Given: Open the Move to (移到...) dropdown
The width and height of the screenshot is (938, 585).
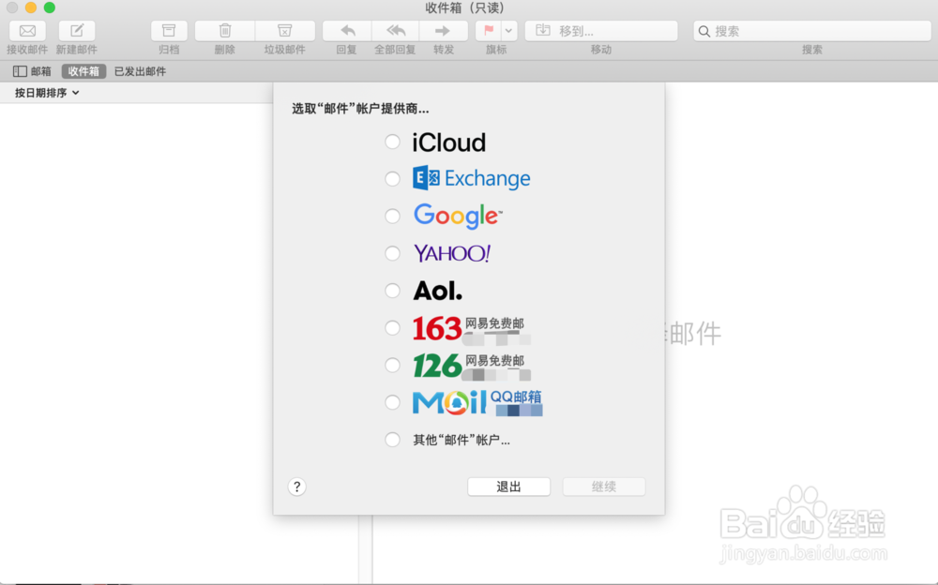Looking at the screenshot, I should pyautogui.click(x=601, y=31).
